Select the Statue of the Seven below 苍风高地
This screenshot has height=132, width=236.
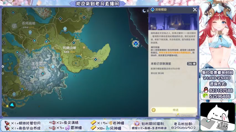(30, 33)
